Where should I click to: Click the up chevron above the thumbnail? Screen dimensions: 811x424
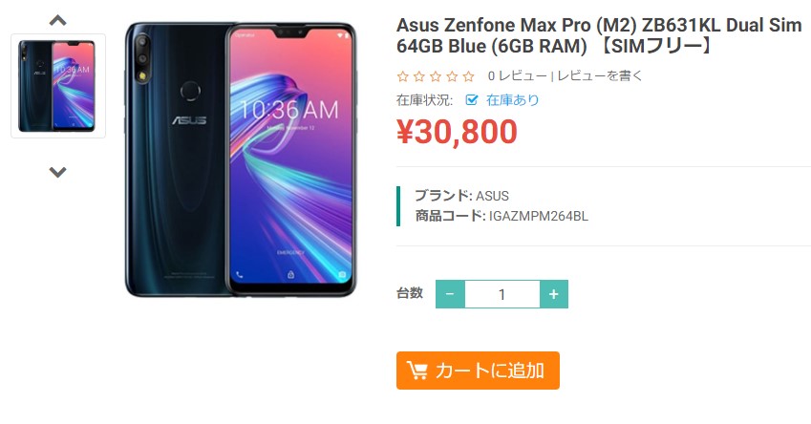tap(57, 21)
